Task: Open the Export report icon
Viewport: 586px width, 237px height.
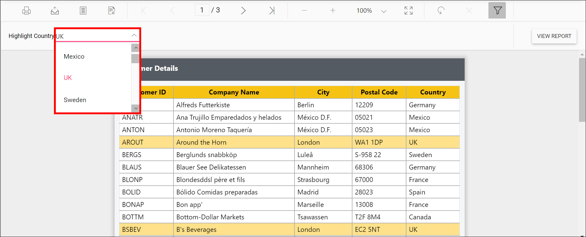Action: click(55, 11)
